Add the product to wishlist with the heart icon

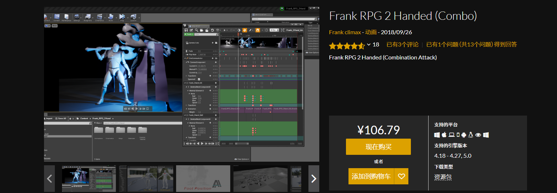[x=401, y=176]
